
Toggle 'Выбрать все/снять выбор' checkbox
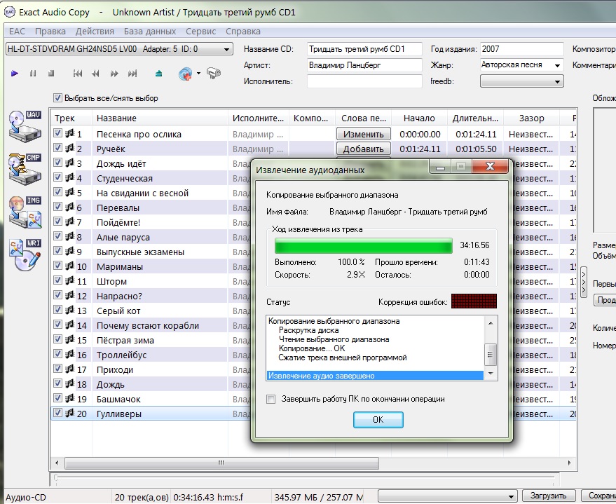58,98
